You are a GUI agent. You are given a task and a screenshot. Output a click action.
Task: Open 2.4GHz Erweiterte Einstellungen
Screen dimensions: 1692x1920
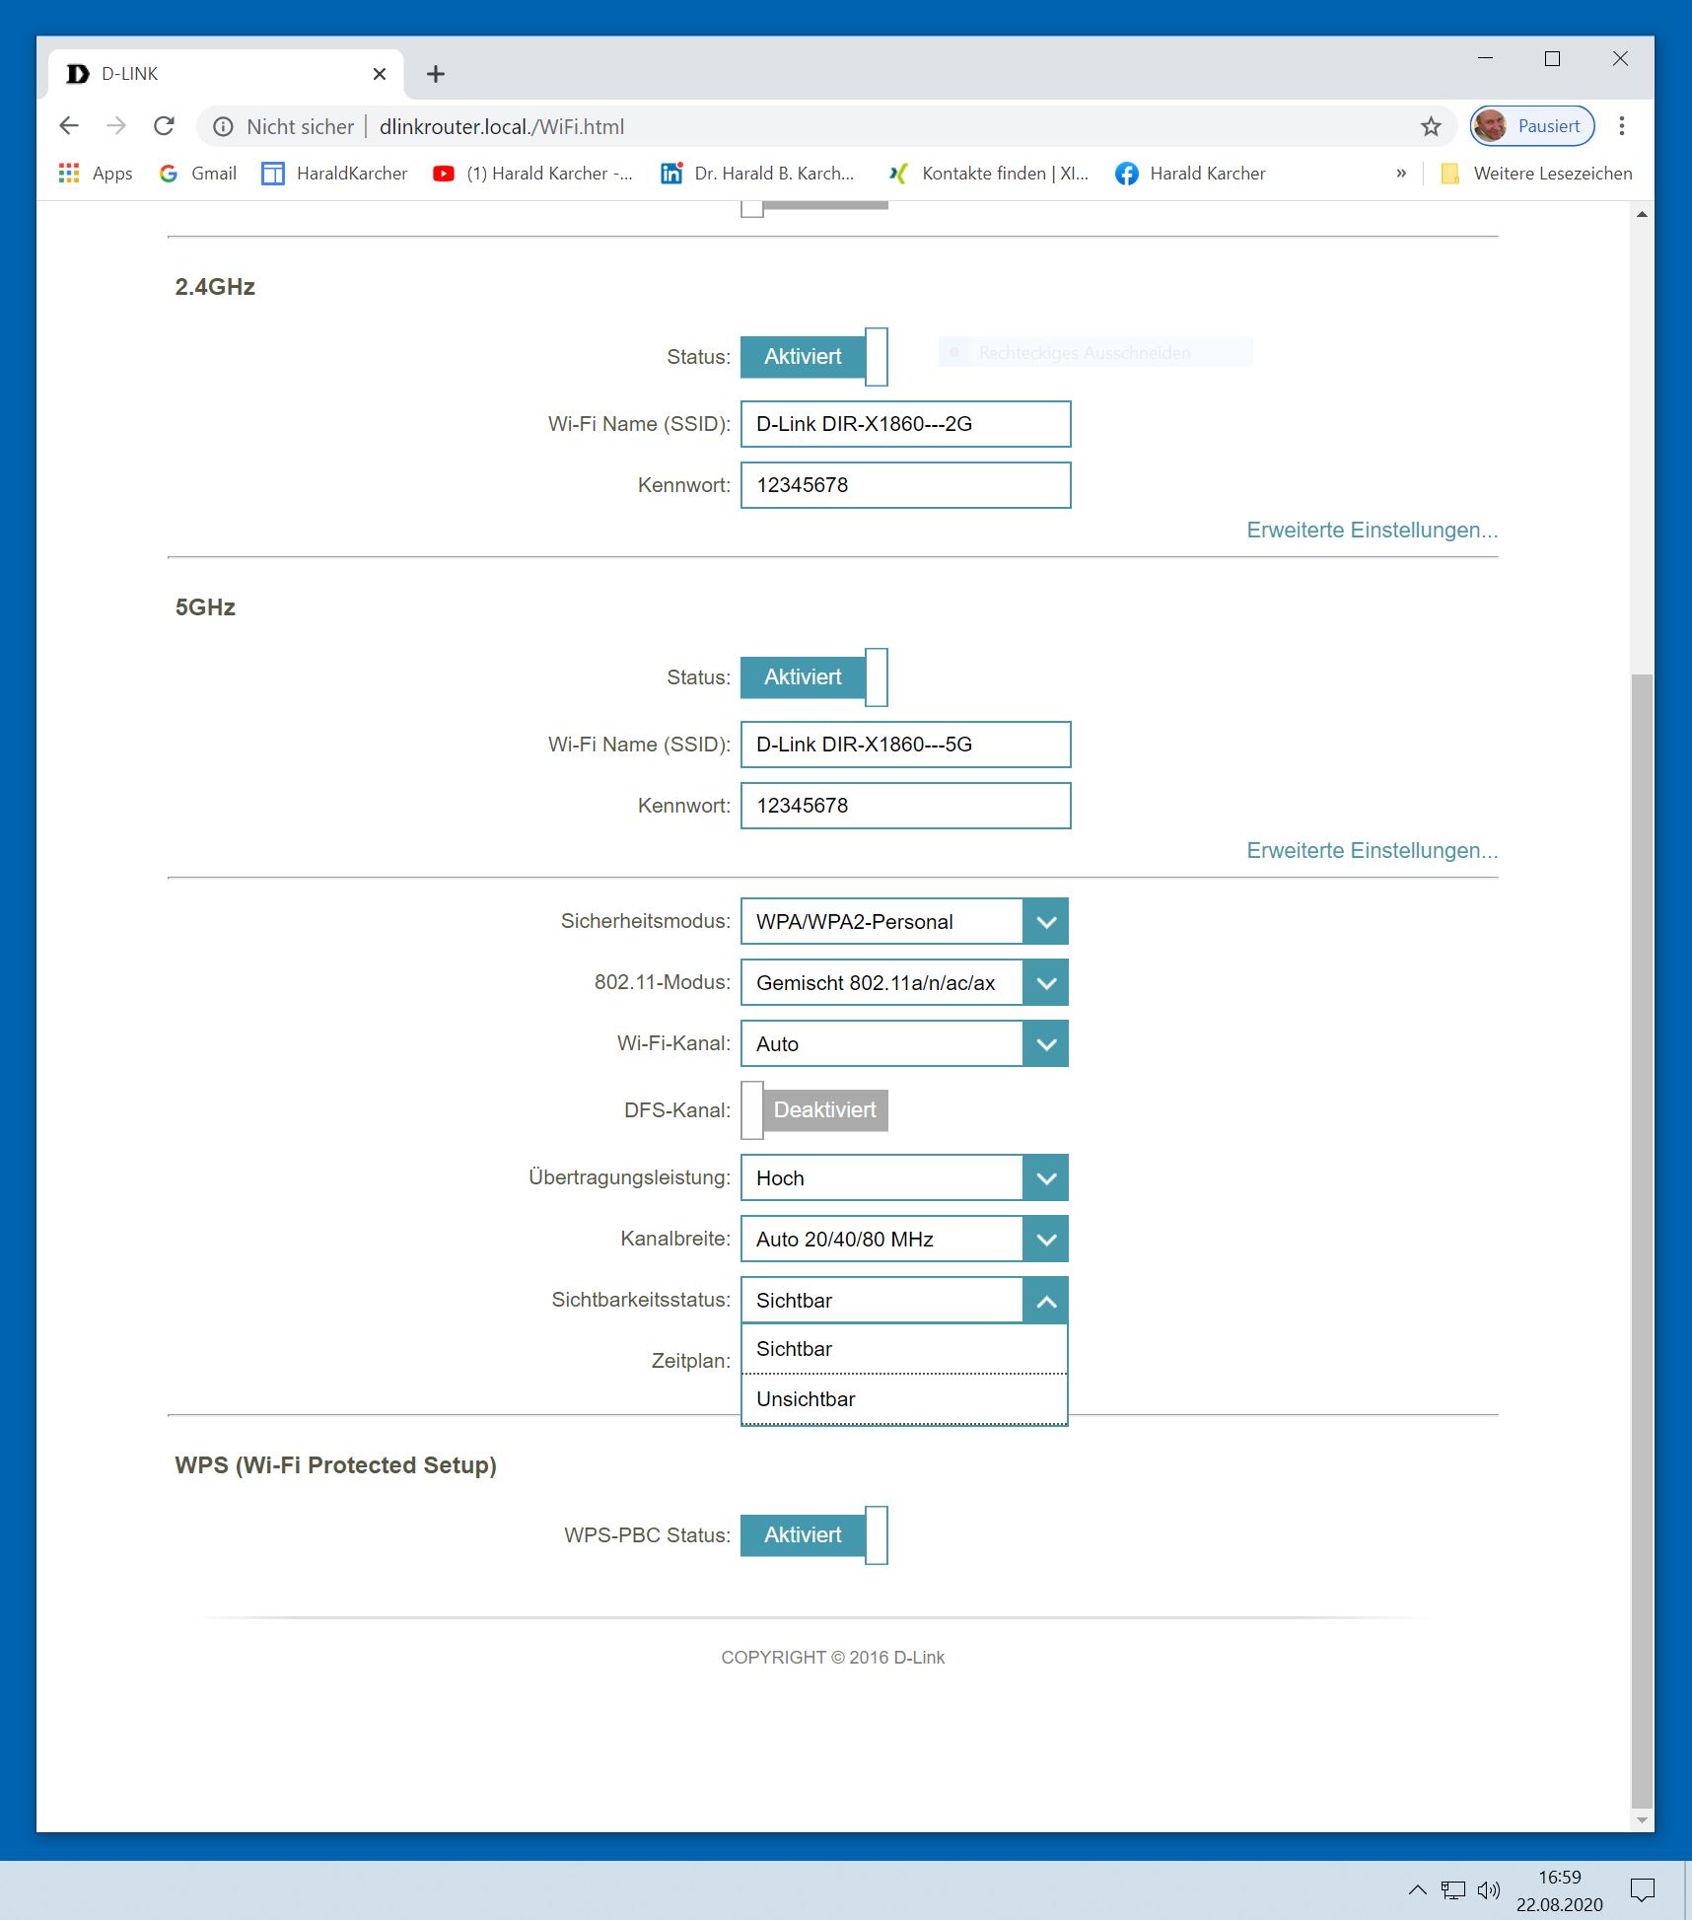coord(1372,531)
